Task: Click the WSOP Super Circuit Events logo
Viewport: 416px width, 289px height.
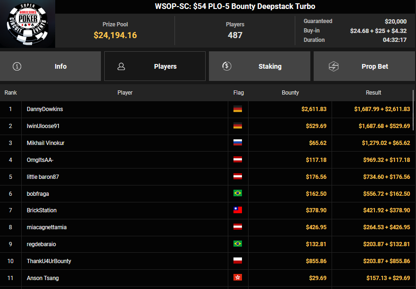Action: (27, 24)
